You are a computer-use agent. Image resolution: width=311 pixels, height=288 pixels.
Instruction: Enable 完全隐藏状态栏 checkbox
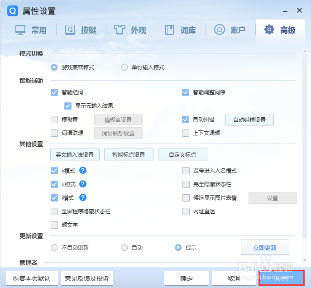(x=186, y=184)
